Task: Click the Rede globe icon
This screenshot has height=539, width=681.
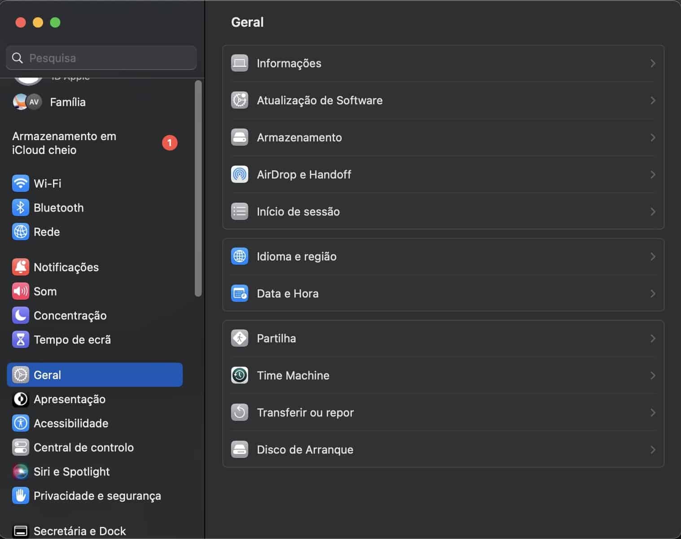Action: [21, 232]
